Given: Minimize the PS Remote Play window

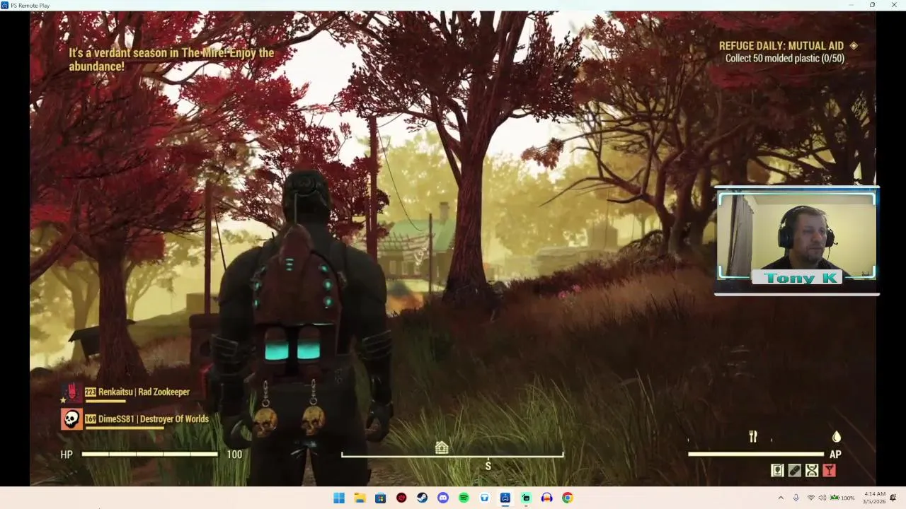Looking at the screenshot, I should pyautogui.click(x=851, y=5).
